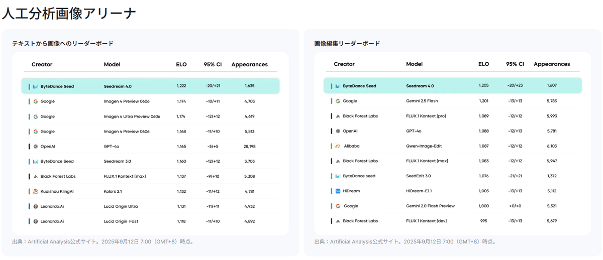The image size is (603, 260).
Task: Click the Kolors 2.1 model name
Action: [x=113, y=191]
